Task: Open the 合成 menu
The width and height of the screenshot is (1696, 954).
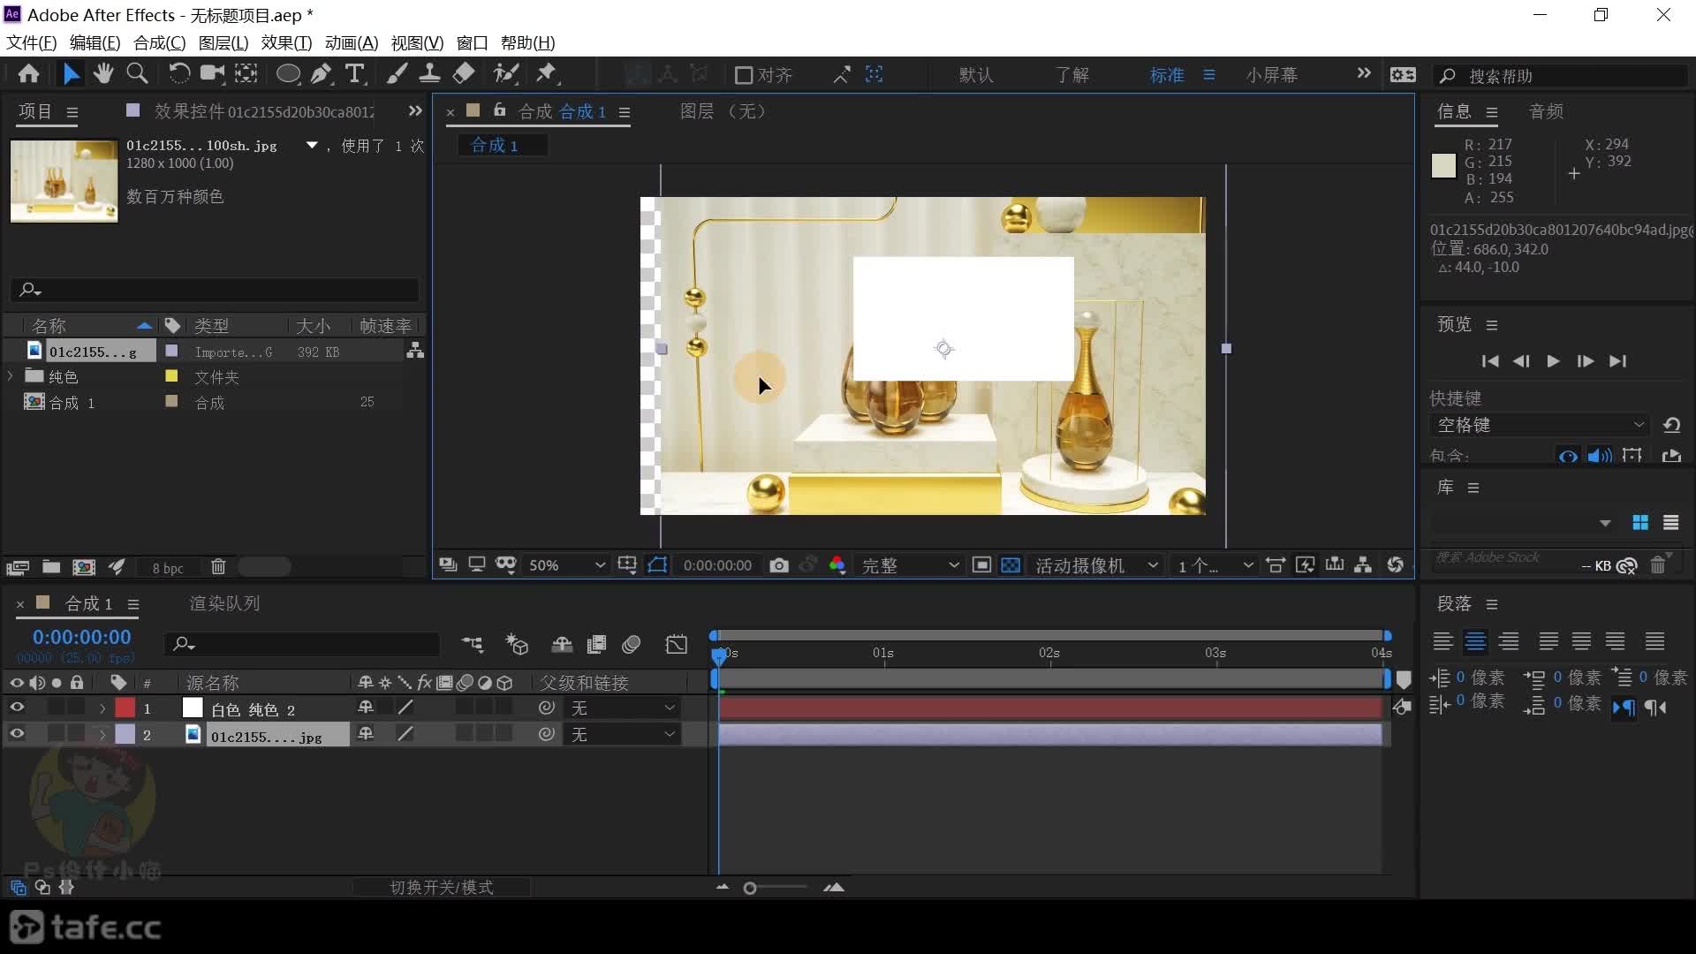Action: (x=159, y=42)
